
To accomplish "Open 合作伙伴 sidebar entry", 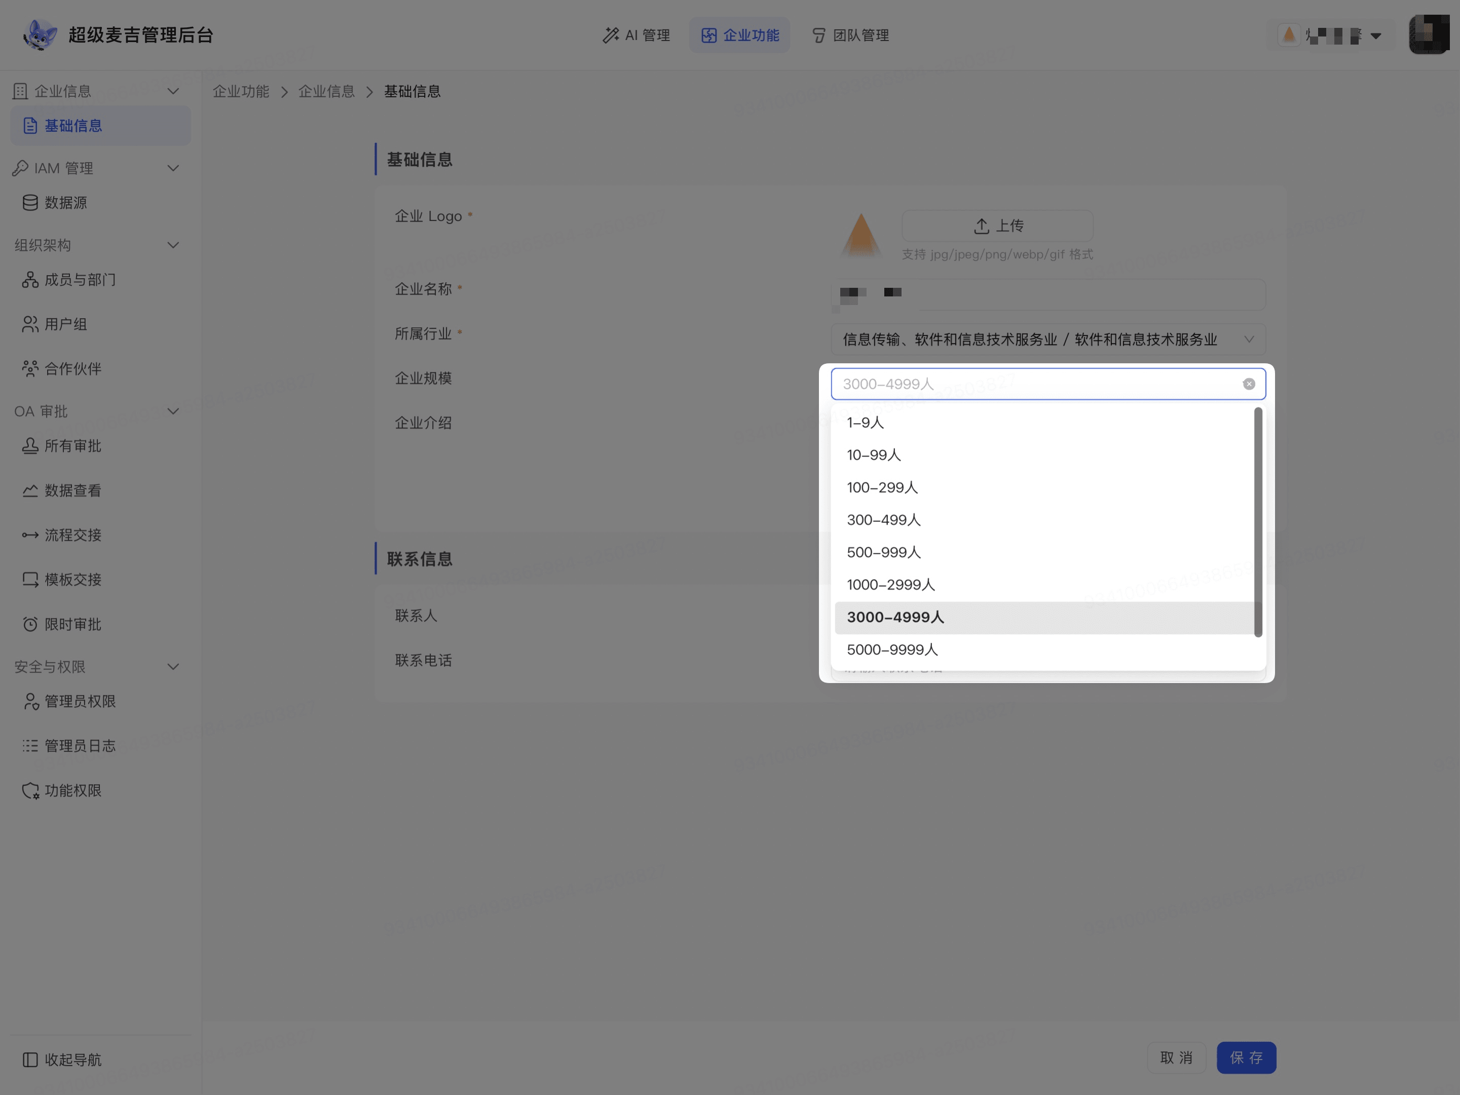I will pos(100,369).
